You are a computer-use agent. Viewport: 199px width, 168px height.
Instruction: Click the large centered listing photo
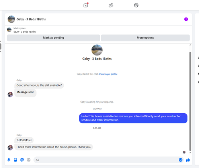[97, 50]
